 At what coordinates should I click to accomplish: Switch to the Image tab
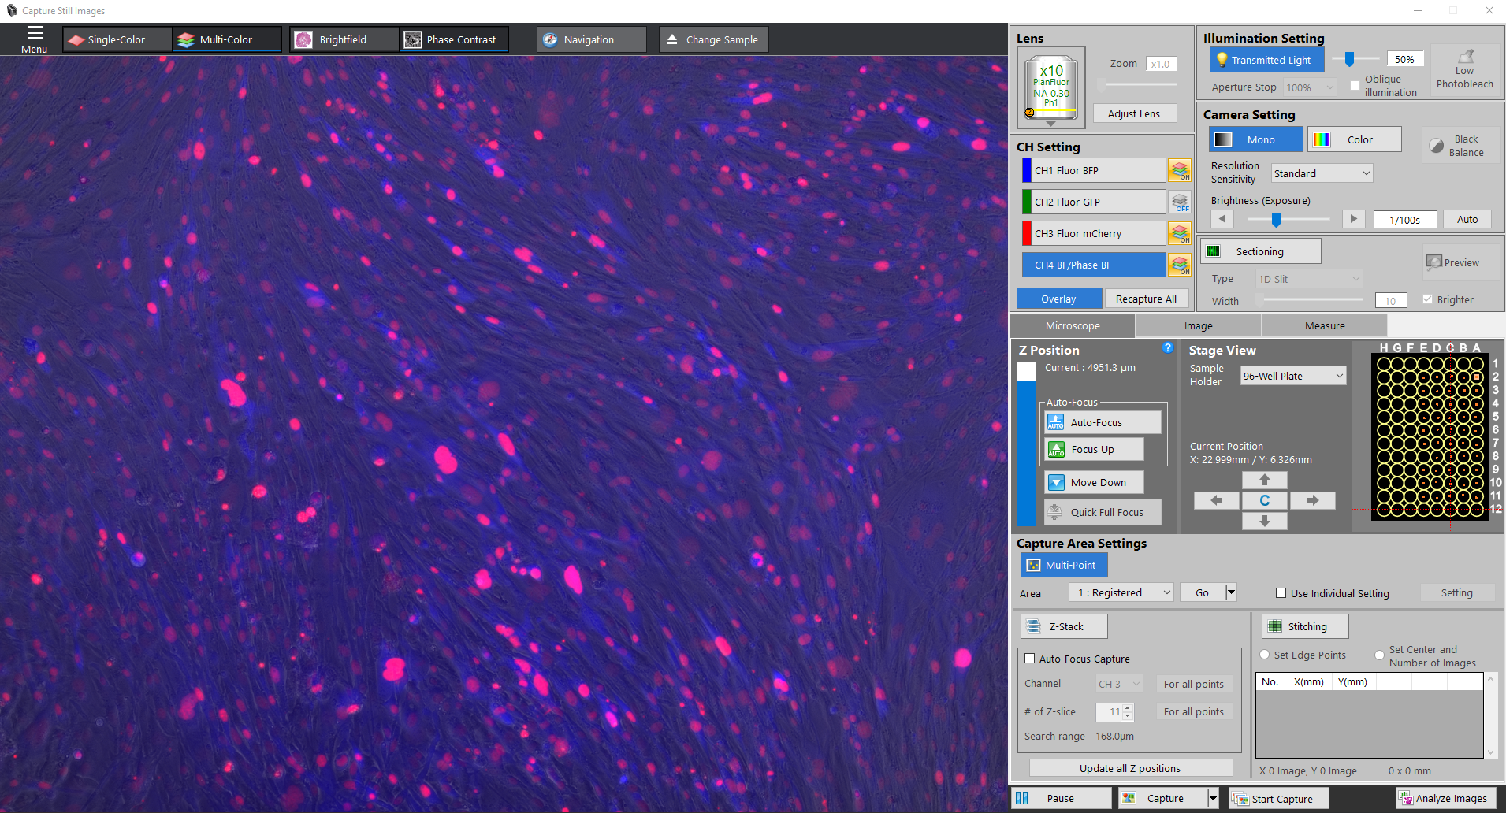(1199, 325)
